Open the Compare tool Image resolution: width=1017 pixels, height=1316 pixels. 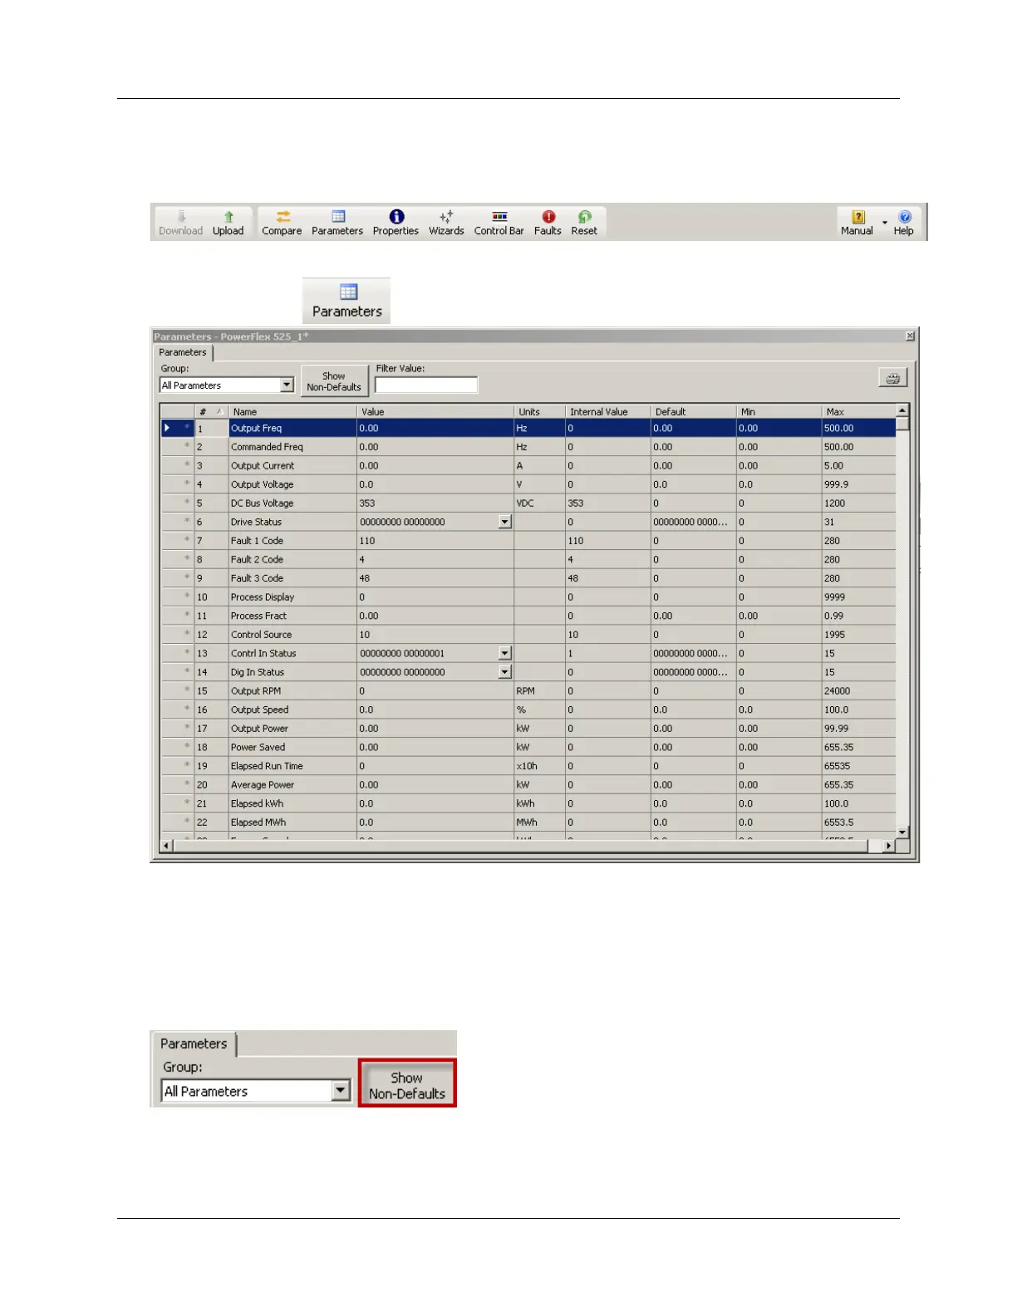[282, 223]
